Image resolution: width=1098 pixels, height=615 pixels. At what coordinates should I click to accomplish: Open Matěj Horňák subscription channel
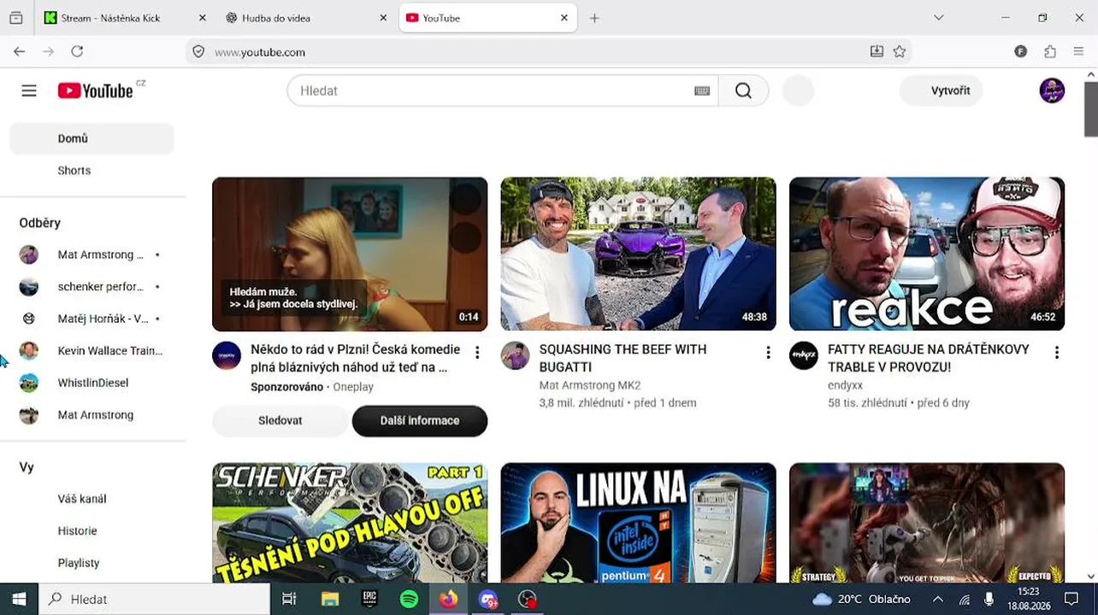click(91, 319)
